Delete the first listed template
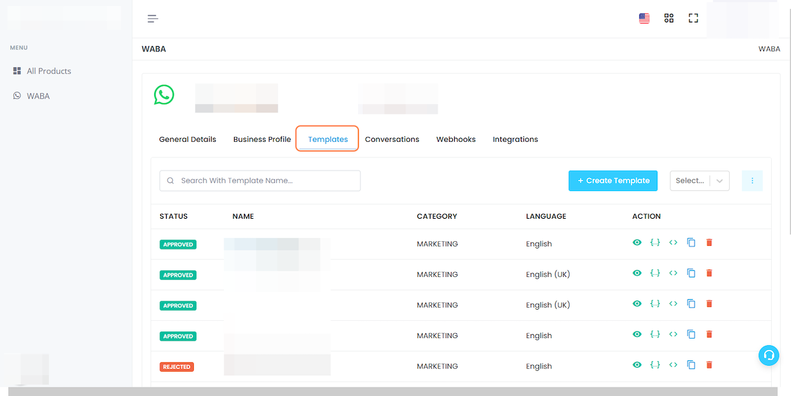Screen dimensions: 791x396 click(709, 242)
